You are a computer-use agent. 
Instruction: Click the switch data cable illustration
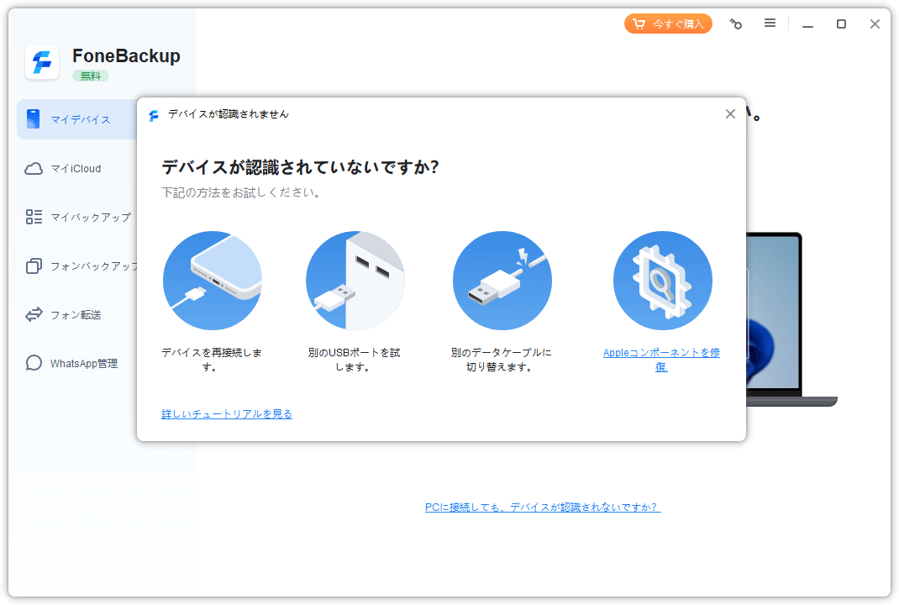pos(502,281)
